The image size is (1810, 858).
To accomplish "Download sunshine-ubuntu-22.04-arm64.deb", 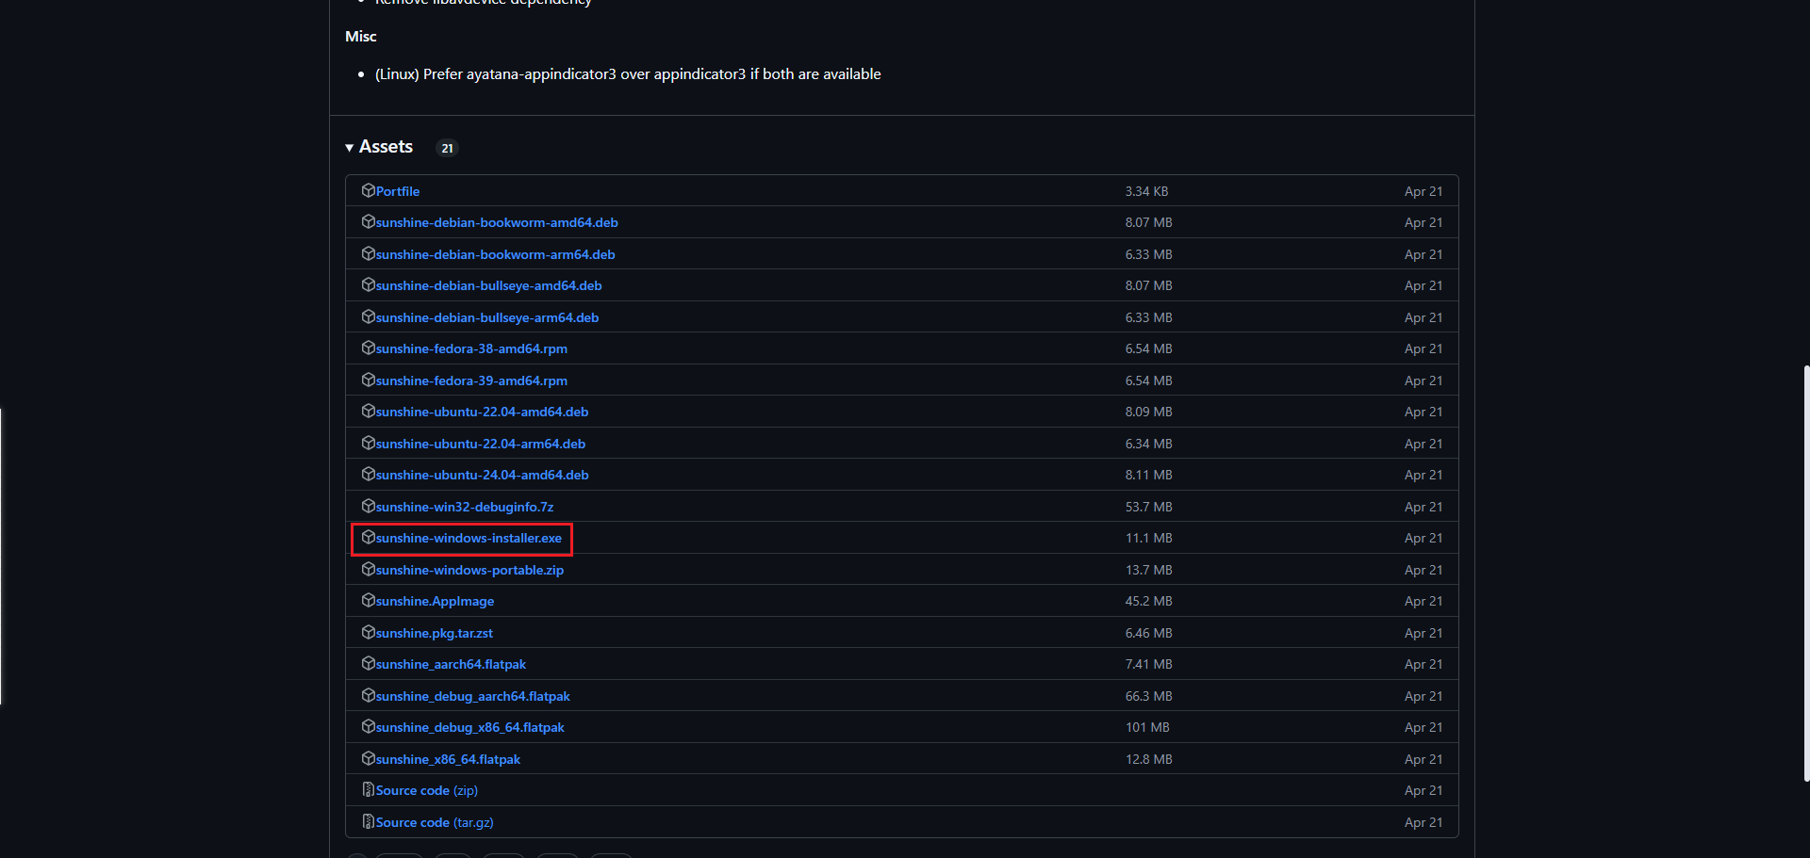I will [x=481, y=444].
